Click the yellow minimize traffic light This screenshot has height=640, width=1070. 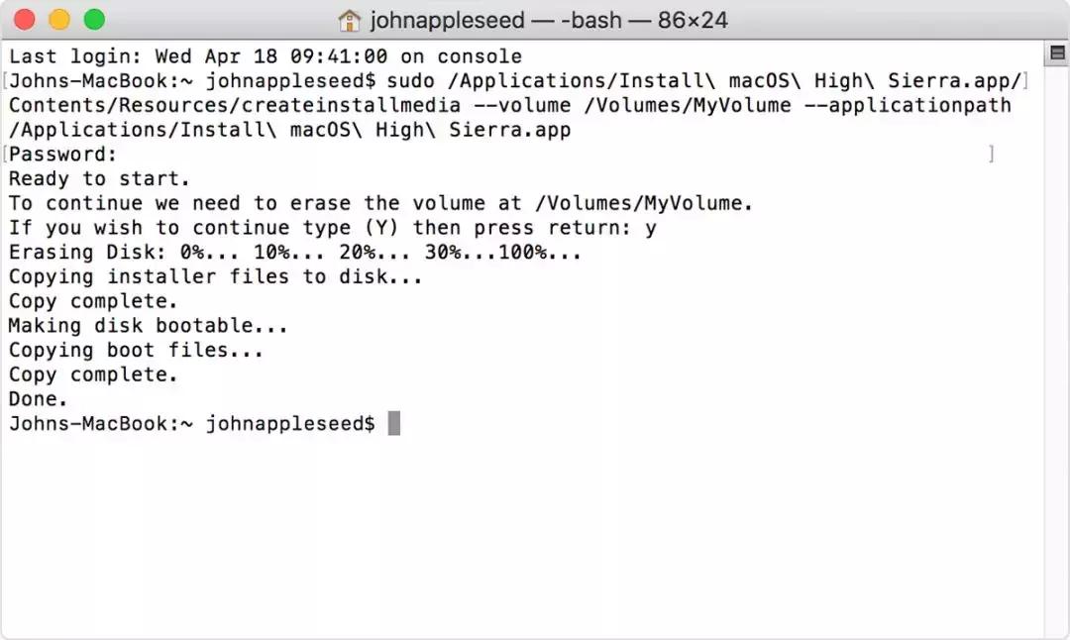pos(59,19)
